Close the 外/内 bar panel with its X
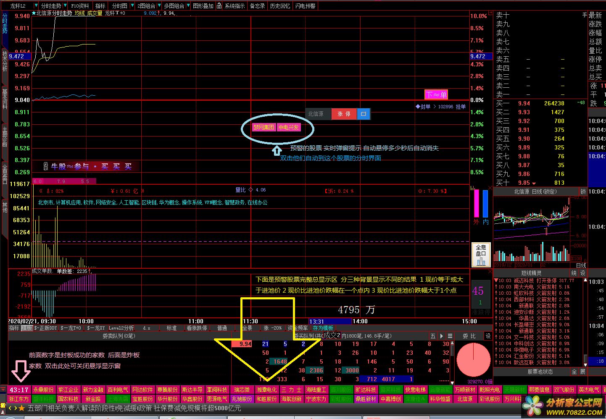606x419 pixels. point(490,188)
